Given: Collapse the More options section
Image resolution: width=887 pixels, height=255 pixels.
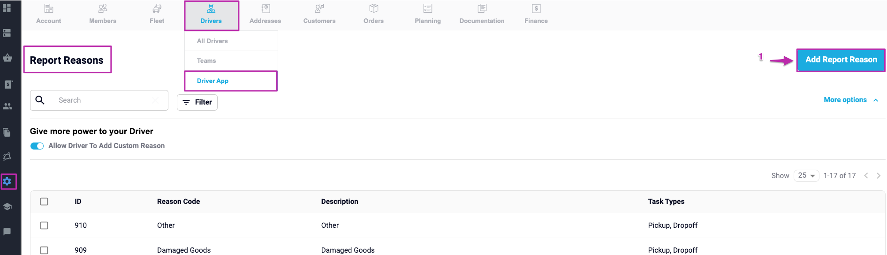Looking at the screenshot, I should tap(851, 100).
